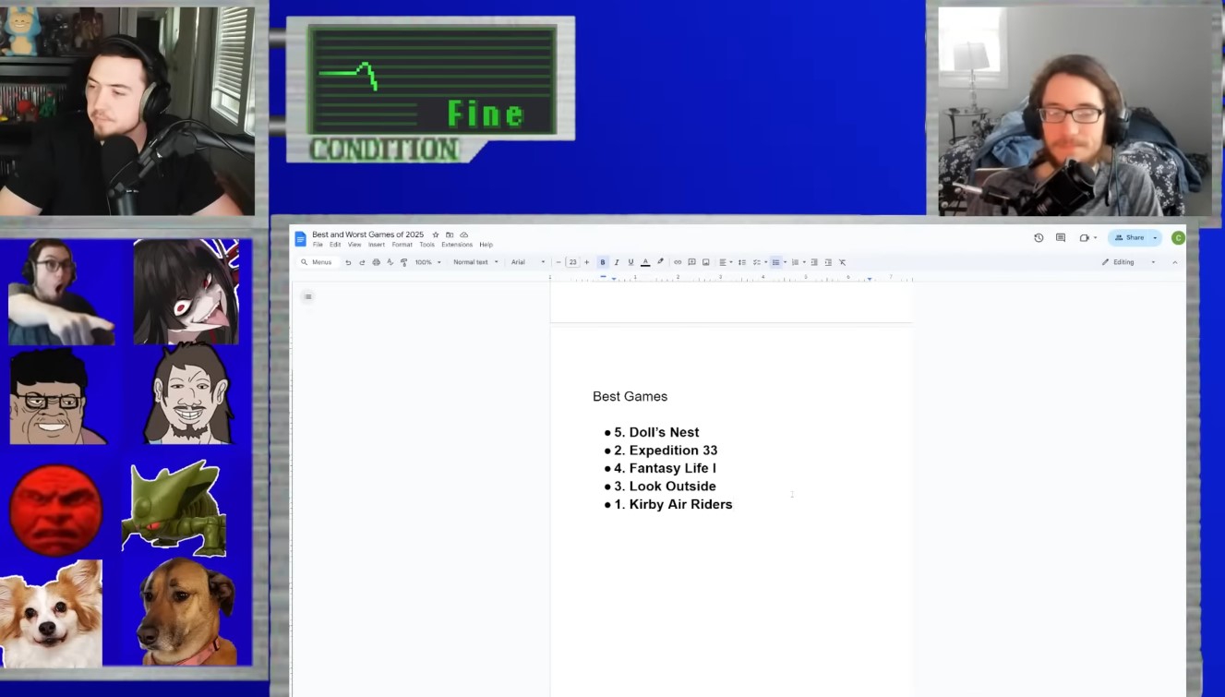Open line and paragraph spacing
This screenshot has height=697, width=1225.
click(x=741, y=262)
